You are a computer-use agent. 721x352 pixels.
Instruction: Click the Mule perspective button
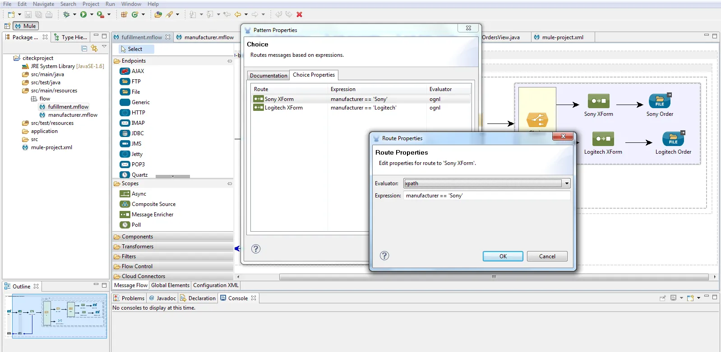point(26,26)
